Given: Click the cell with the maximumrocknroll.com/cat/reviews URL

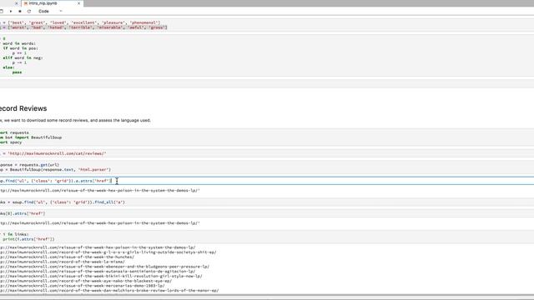Looking at the screenshot, I should click(x=267, y=153).
